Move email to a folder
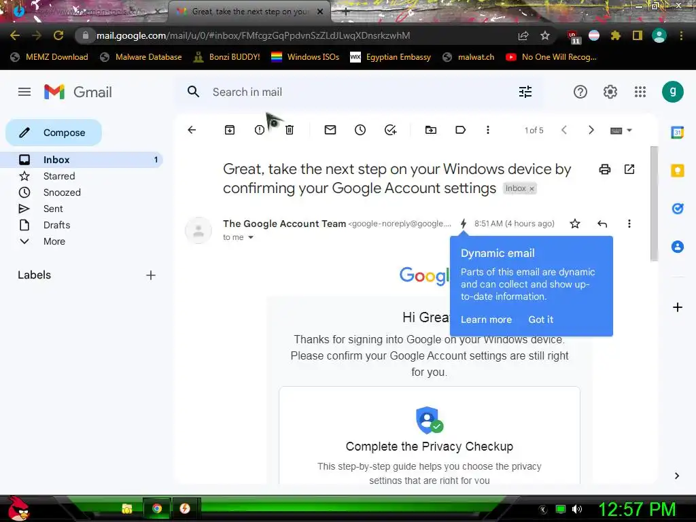Screen dimensions: 696x522 pos(430,130)
